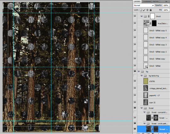Hide SAoS - faf9a6 copy 2 layer
The width and height of the screenshot is (170, 134).
click(135, 52)
